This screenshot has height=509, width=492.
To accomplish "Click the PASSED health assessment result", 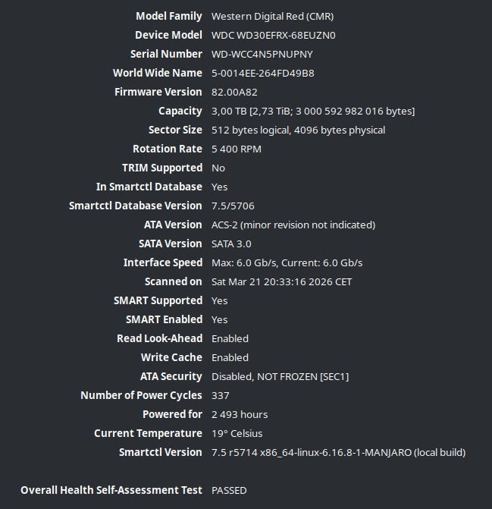I will (229, 490).
